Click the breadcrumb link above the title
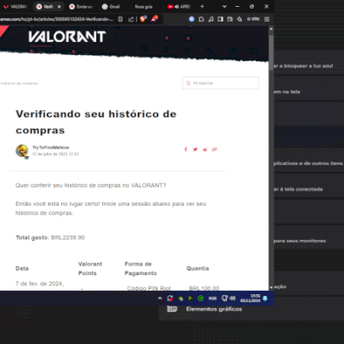This screenshot has height=344, width=344. click(19, 83)
